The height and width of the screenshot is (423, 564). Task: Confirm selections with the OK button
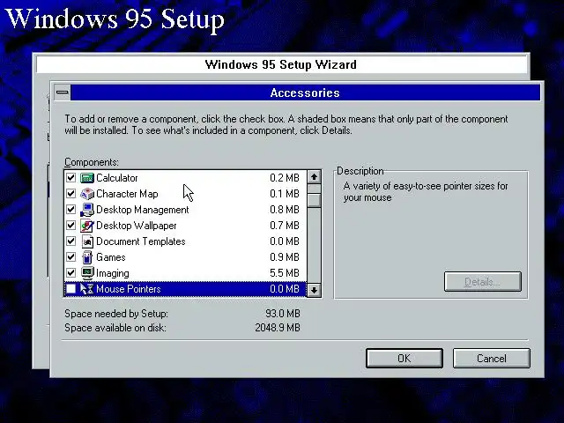point(404,359)
